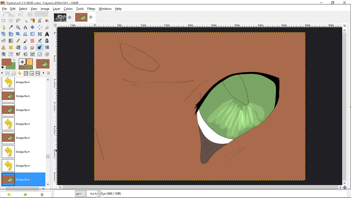
Task: Reset colors to black and white
Action: (x=3, y=68)
